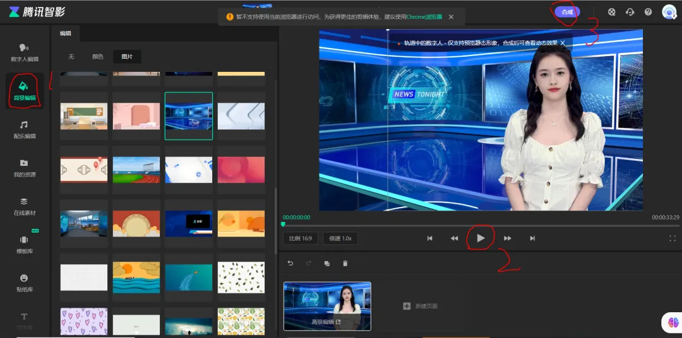Viewport: 682px width, 338px height.
Task: Open 贴纸库 sticker library
Action: (x=25, y=282)
